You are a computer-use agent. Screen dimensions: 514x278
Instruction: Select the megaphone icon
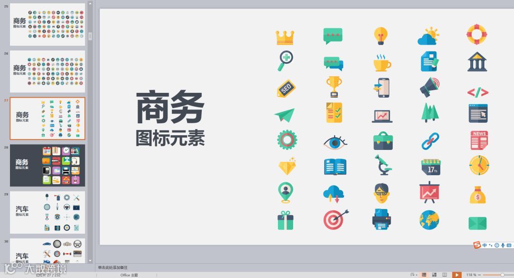429,87
